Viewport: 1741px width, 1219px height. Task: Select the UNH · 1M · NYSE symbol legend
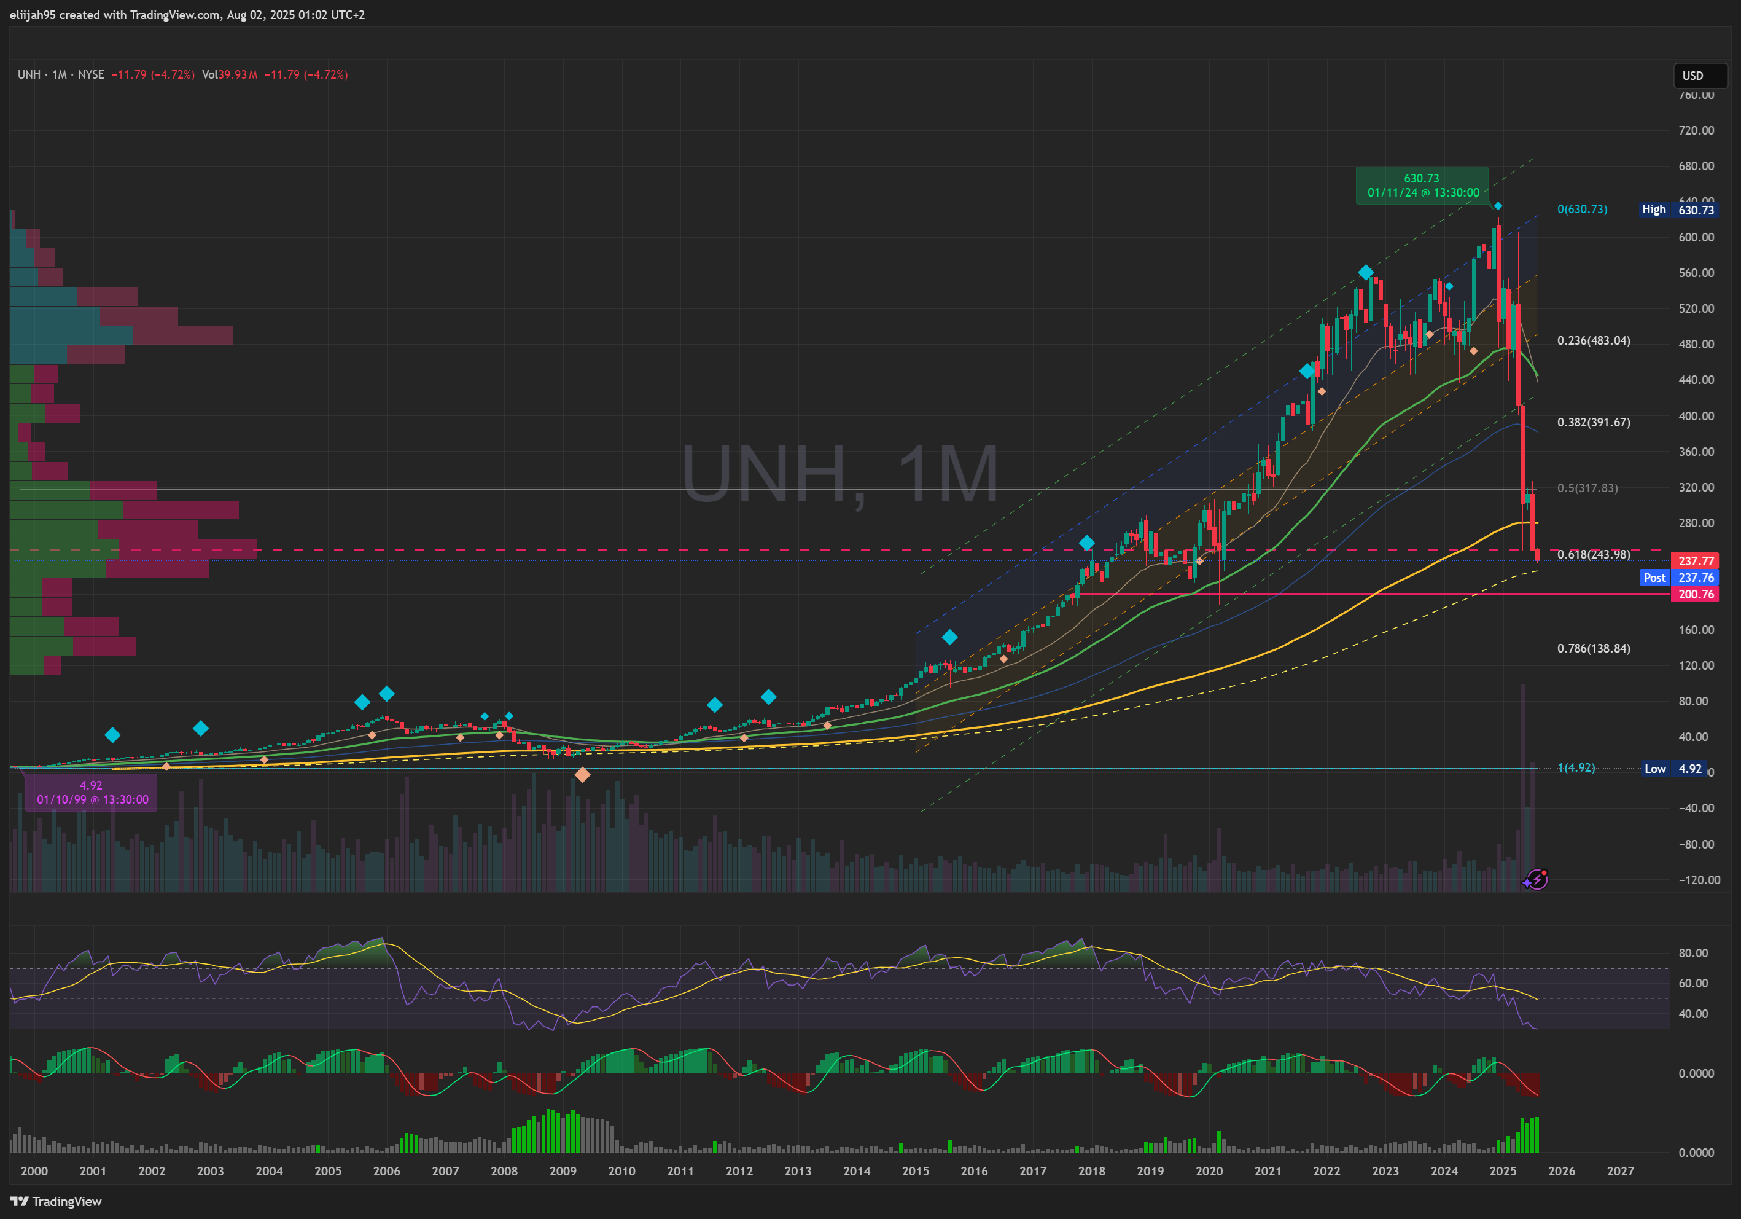(61, 74)
